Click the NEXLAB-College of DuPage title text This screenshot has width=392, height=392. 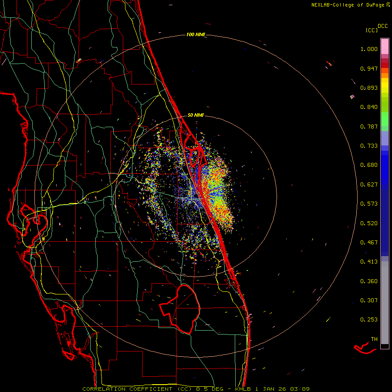(348, 5)
